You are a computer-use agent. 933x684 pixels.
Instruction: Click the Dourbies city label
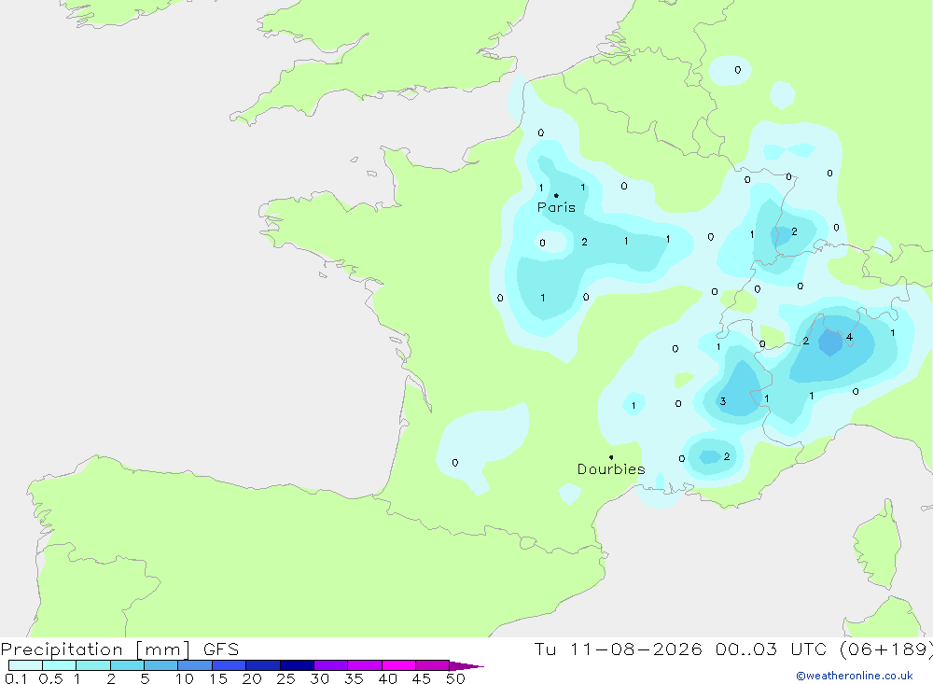pyautogui.click(x=611, y=469)
